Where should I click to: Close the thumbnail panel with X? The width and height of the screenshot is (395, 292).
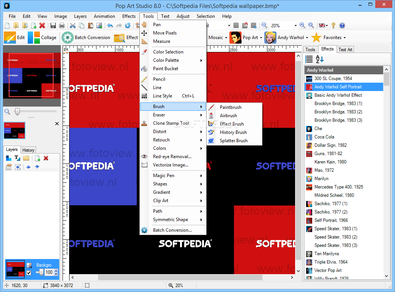(57, 124)
